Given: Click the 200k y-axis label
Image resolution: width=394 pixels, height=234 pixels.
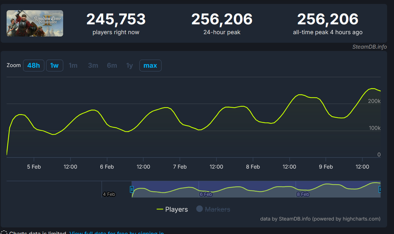Looking at the screenshot, I should (374, 101).
